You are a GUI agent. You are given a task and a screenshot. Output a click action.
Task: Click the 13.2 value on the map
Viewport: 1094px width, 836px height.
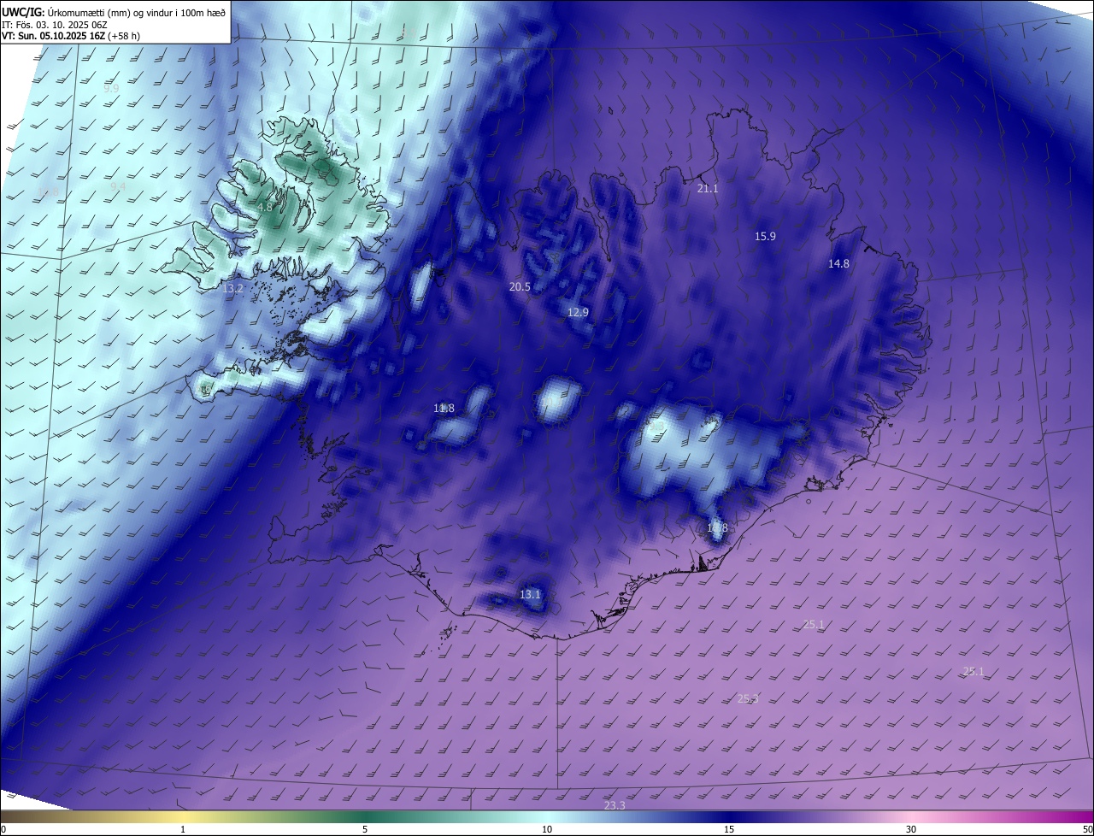[232, 289]
